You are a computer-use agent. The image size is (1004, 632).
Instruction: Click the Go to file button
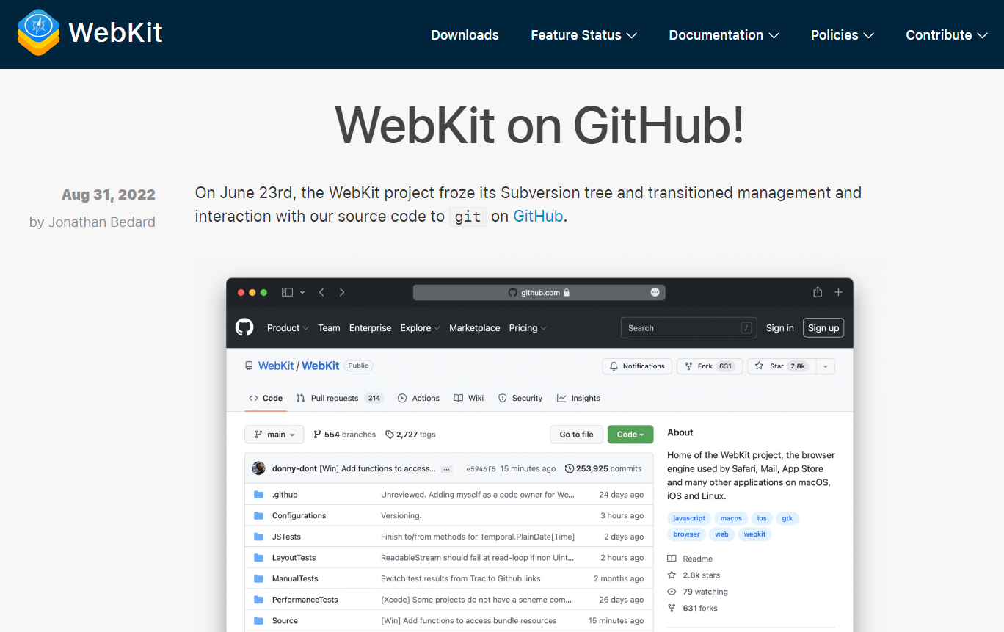point(576,435)
